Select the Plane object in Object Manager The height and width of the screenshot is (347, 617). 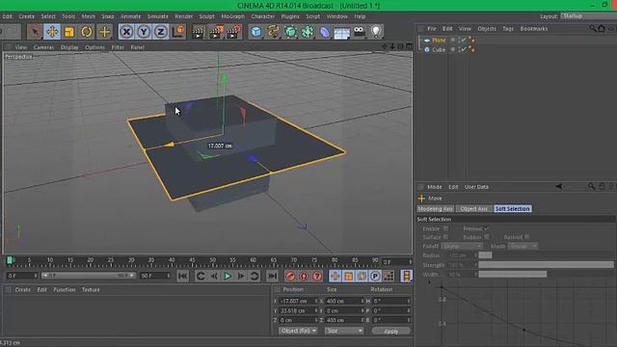click(439, 40)
